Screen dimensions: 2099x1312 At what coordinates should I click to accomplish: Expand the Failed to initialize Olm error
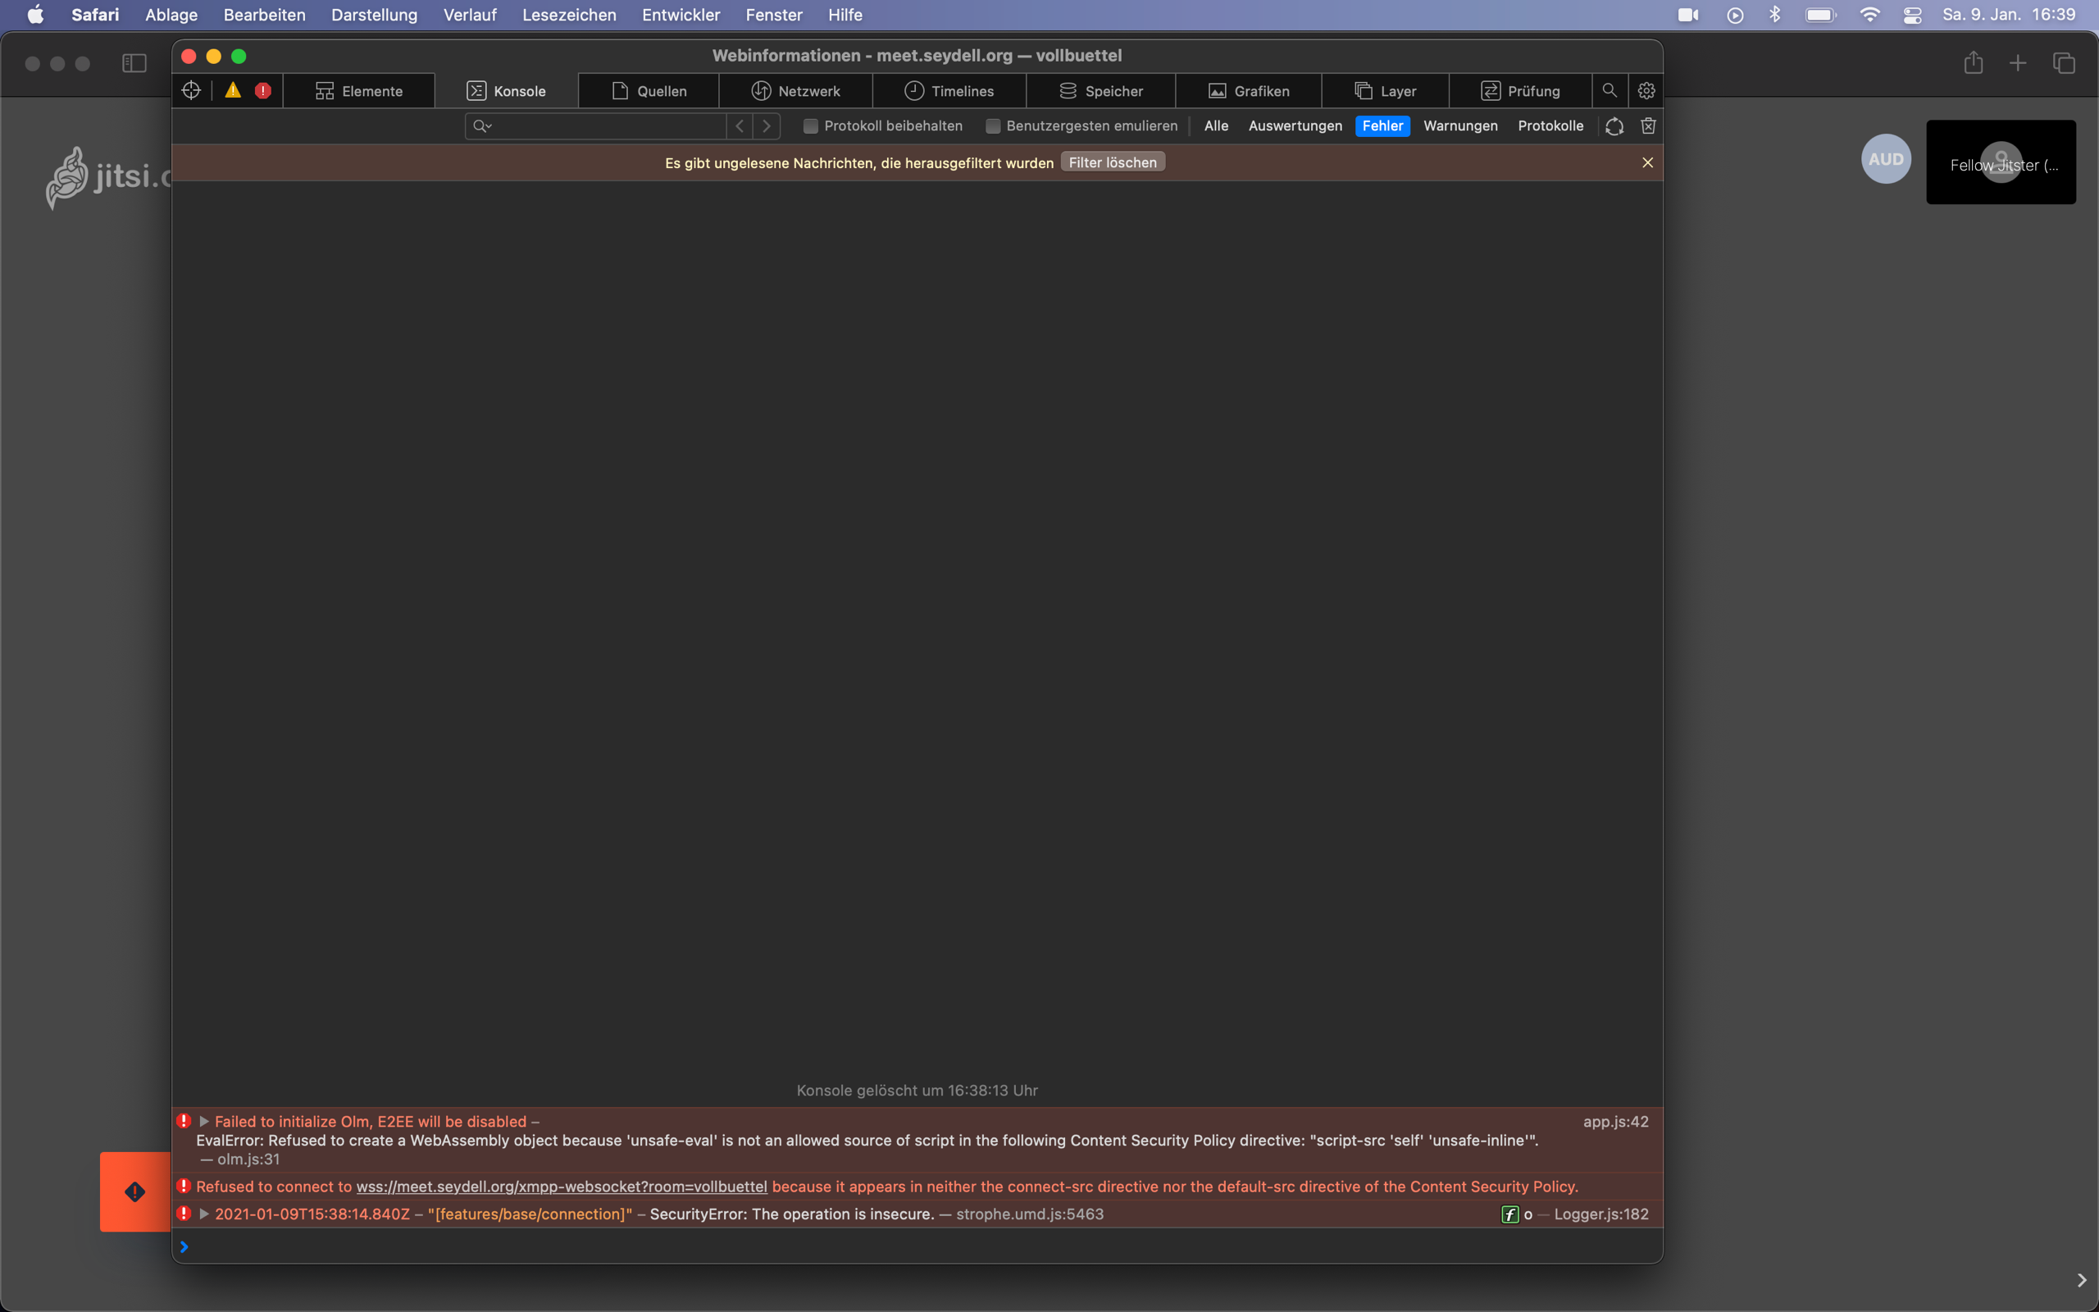(205, 1121)
